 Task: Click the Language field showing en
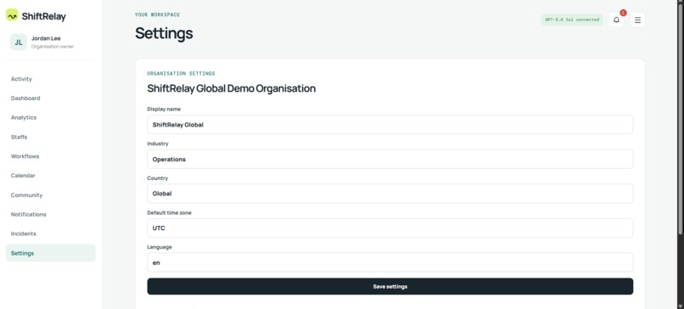tap(390, 262)
